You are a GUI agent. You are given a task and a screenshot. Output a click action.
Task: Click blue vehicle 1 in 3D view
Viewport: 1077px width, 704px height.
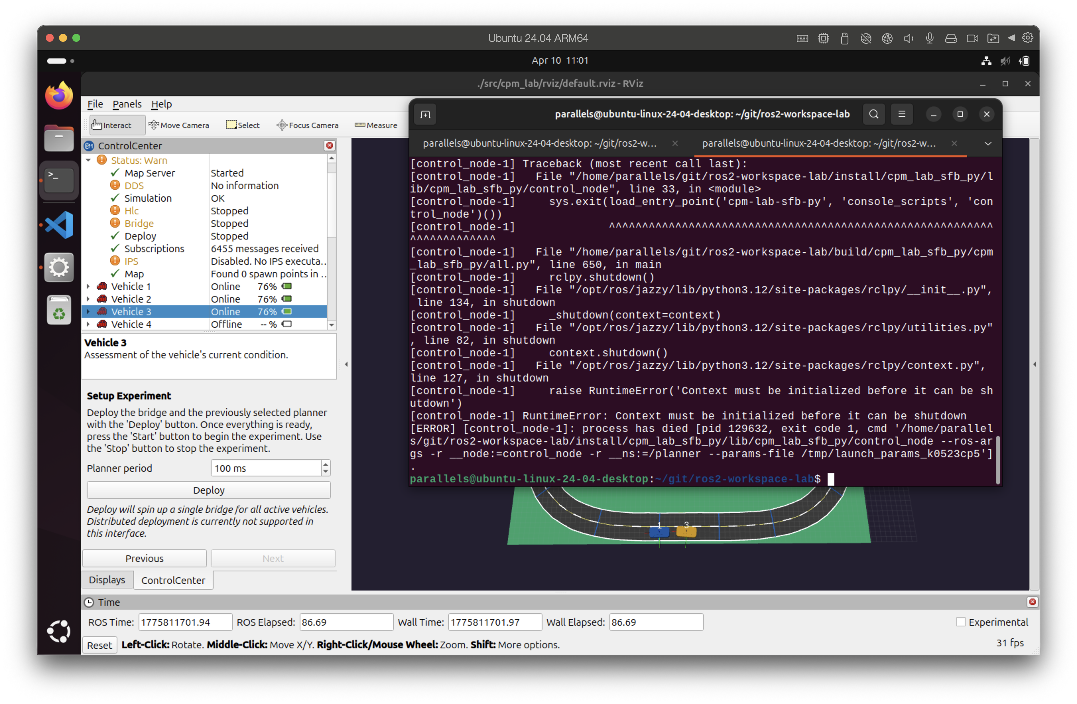(659, 532)
